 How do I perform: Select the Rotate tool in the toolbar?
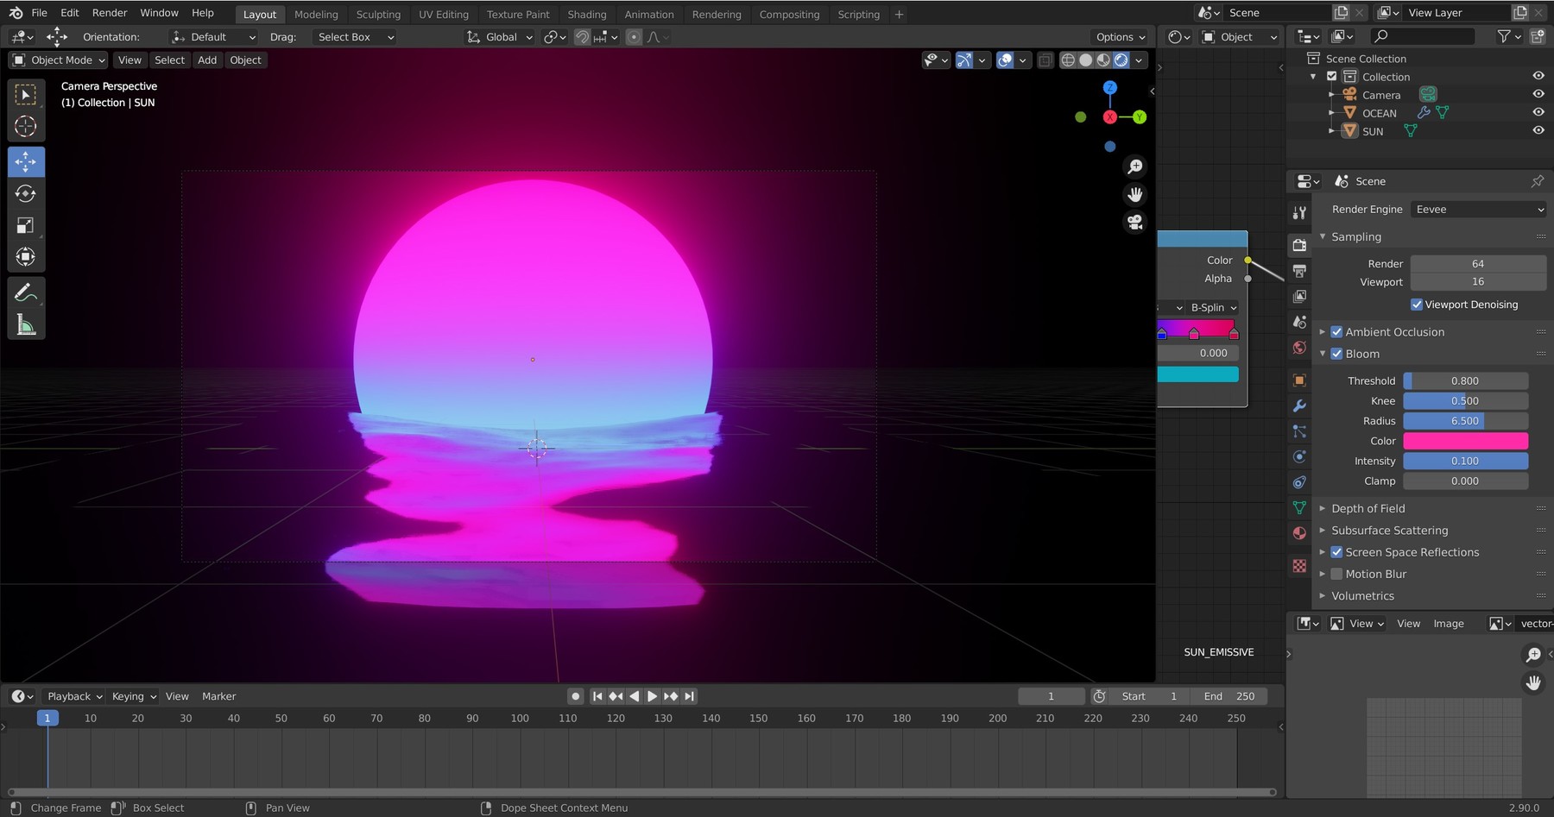click(x=25, y=193)
